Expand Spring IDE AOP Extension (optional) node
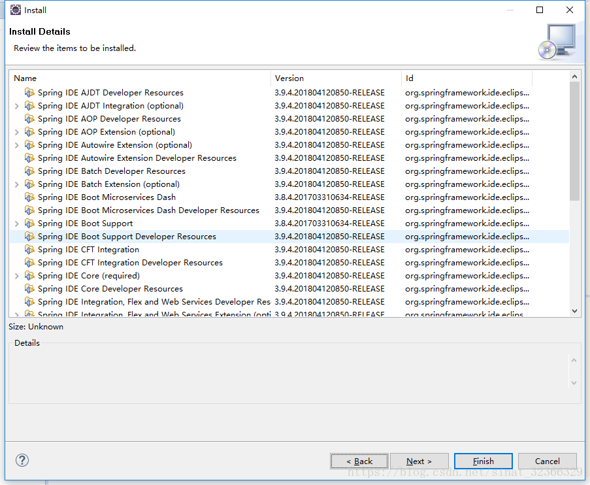The height and width of the screenshot is (485, 590). [x=16, y=132]
